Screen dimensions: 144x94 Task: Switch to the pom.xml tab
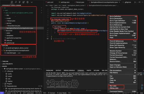point(49,2)
